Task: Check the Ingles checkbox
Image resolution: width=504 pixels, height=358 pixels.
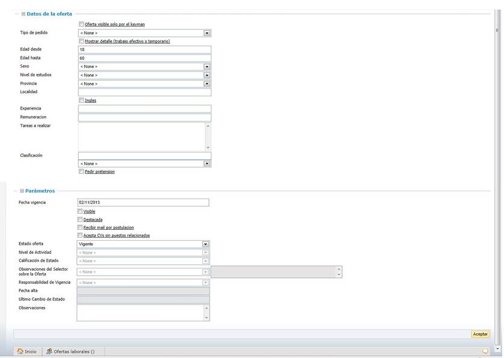Action: click(81, 100)
